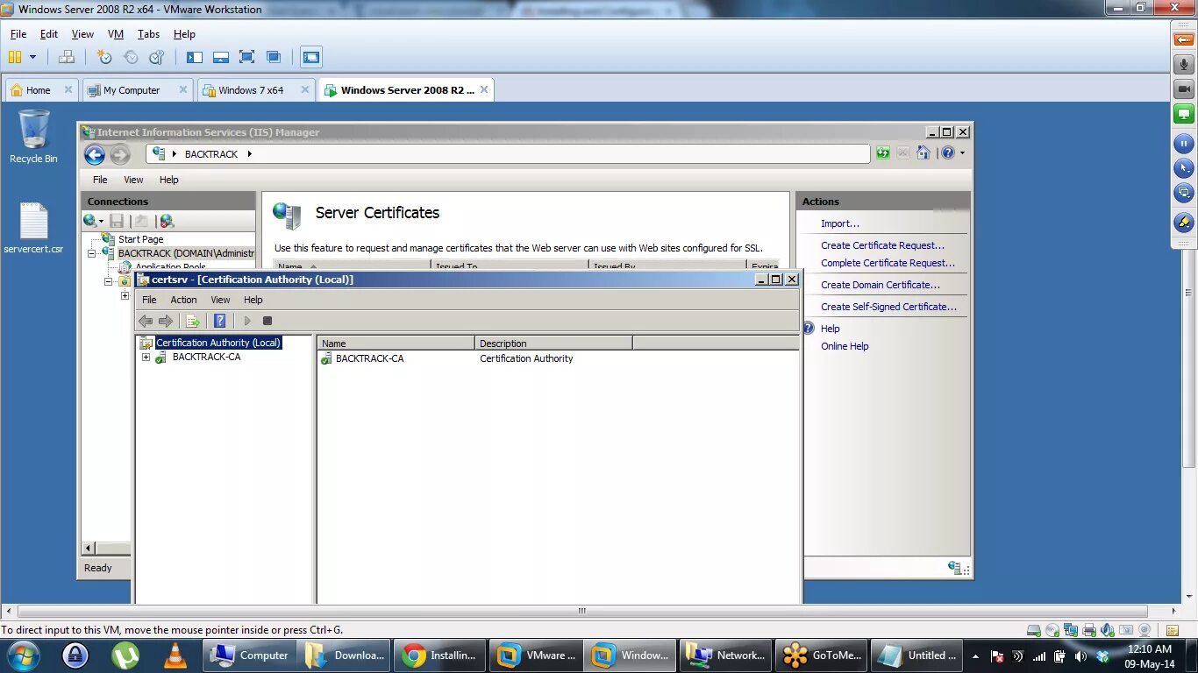
Task: Click Create Certificate Request... action
Action: tap(882, 245)
